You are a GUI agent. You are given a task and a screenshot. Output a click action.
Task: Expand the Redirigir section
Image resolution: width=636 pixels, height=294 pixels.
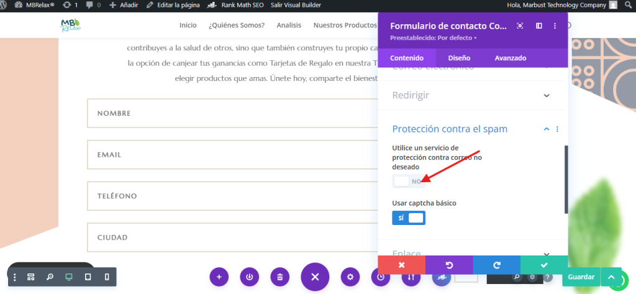click(x=471, y=96)
